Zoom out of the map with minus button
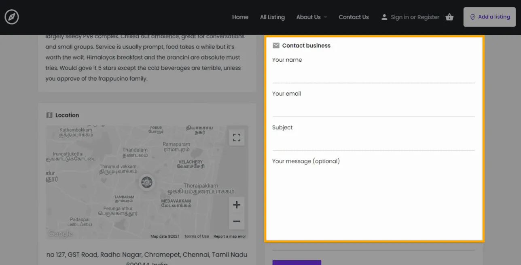The image size is (521, 265). click(x=237, y=221)
